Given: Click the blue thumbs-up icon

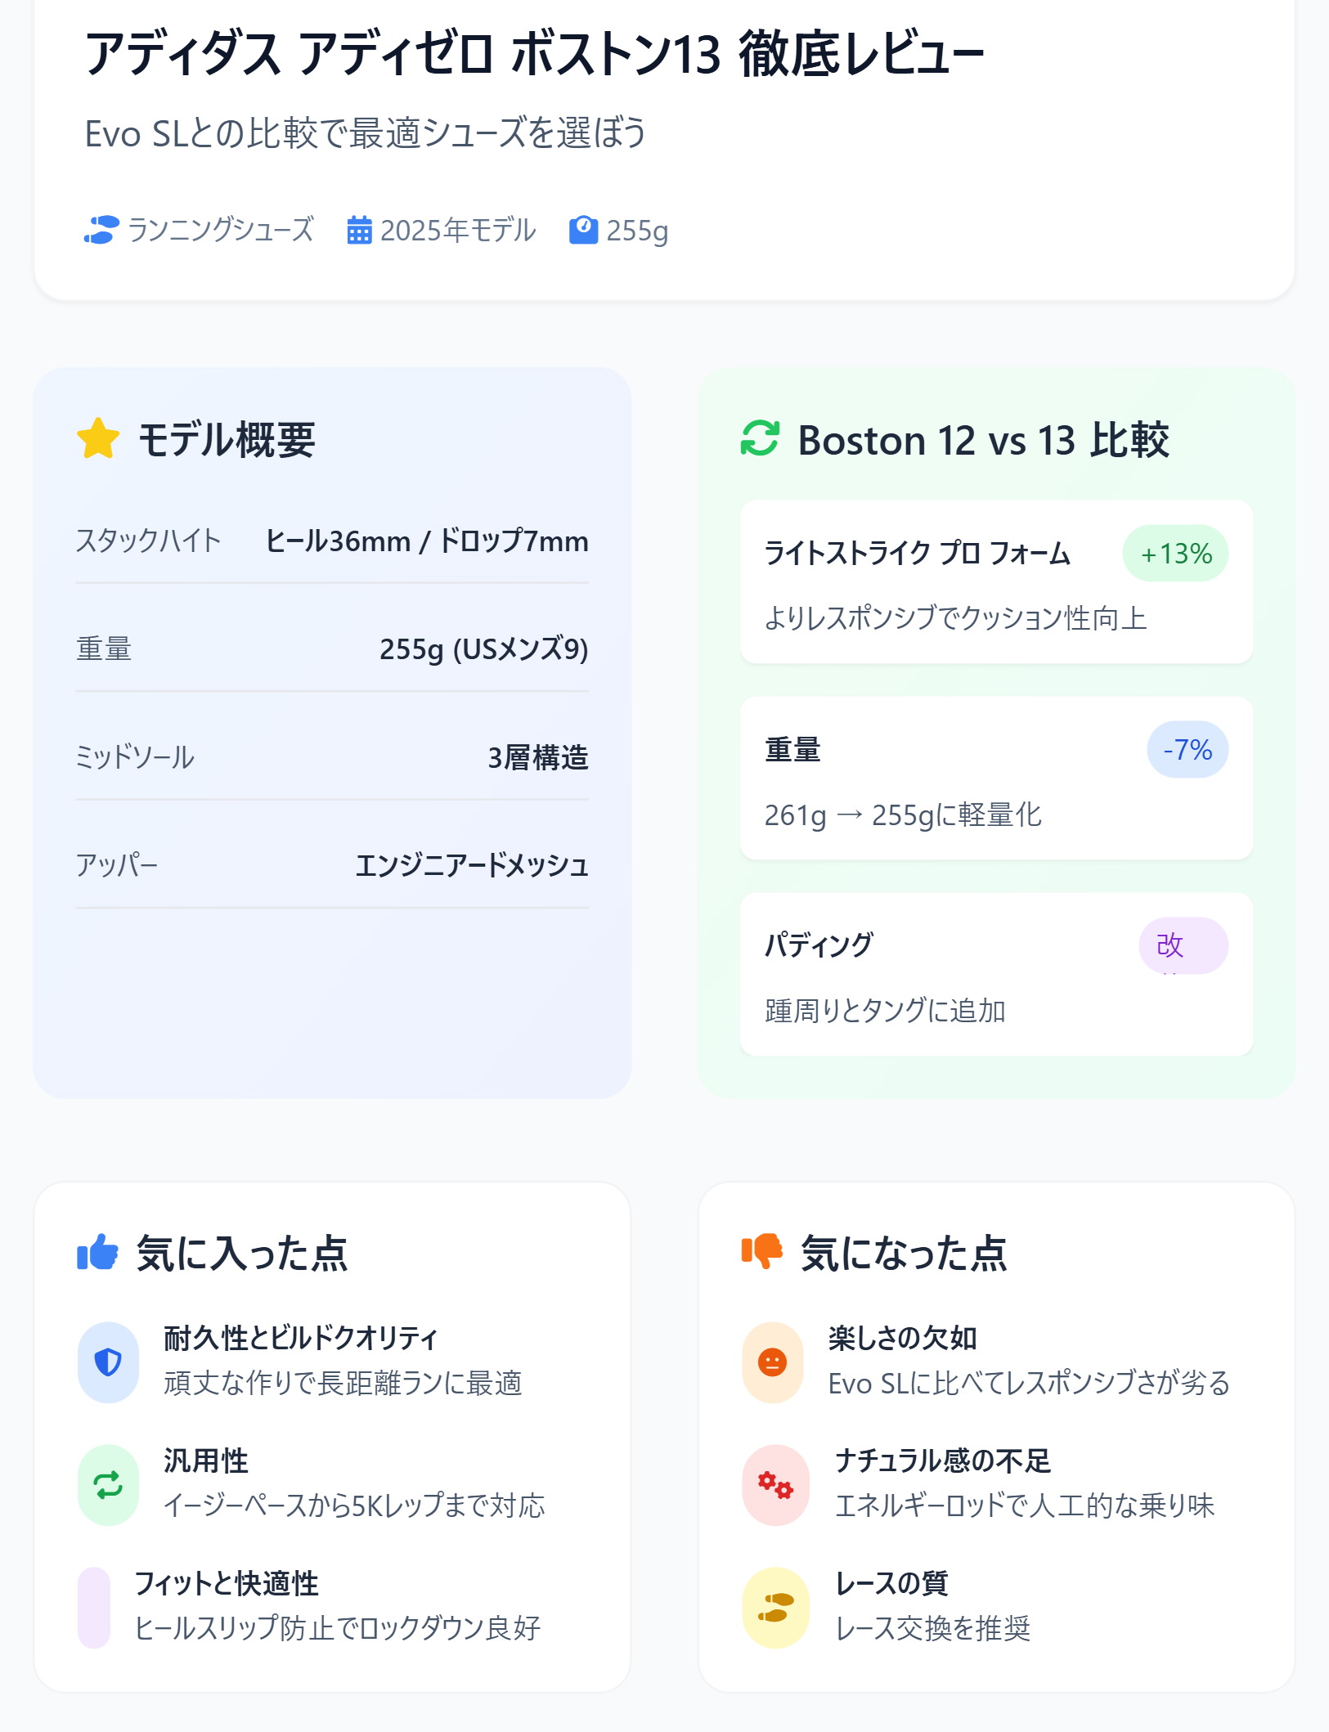Looking at the screenshot, I should pyautogui.click(x=98, y=1252).
